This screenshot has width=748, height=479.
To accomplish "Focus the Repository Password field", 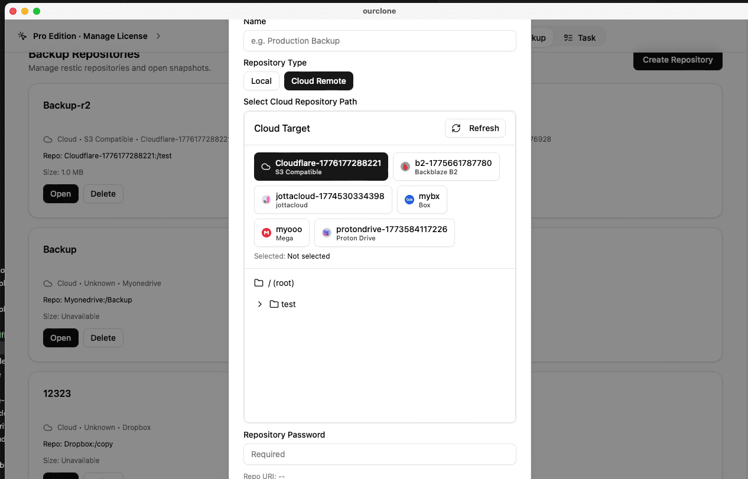I will [380, 454].
